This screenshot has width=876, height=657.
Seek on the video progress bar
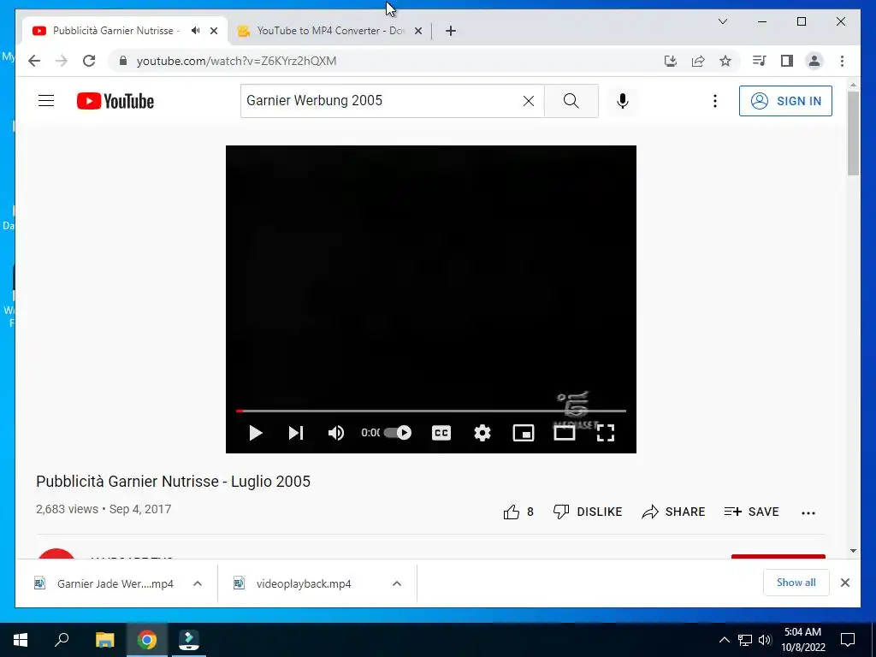pyautogui.click(x=431, y=411)
